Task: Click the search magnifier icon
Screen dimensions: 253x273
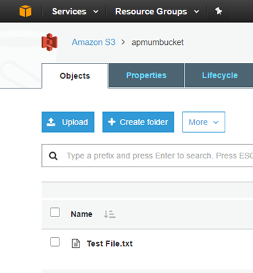Action: pyautogui.click(x=53, y=156)
